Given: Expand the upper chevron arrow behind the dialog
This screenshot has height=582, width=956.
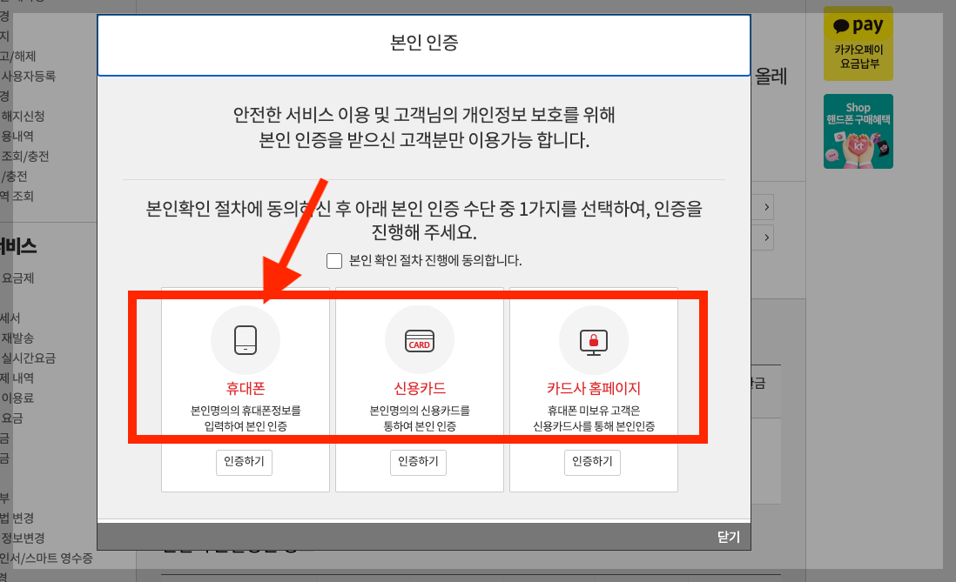Looking at the screenshot, I should click(x=766, y=207).
